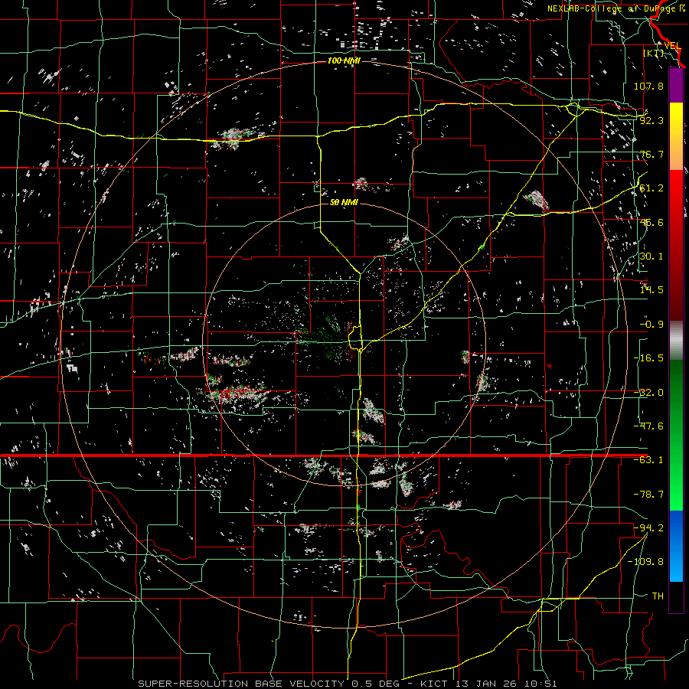
Task: Select the -94.2 value on velocity scale
Action: (648, 528)
